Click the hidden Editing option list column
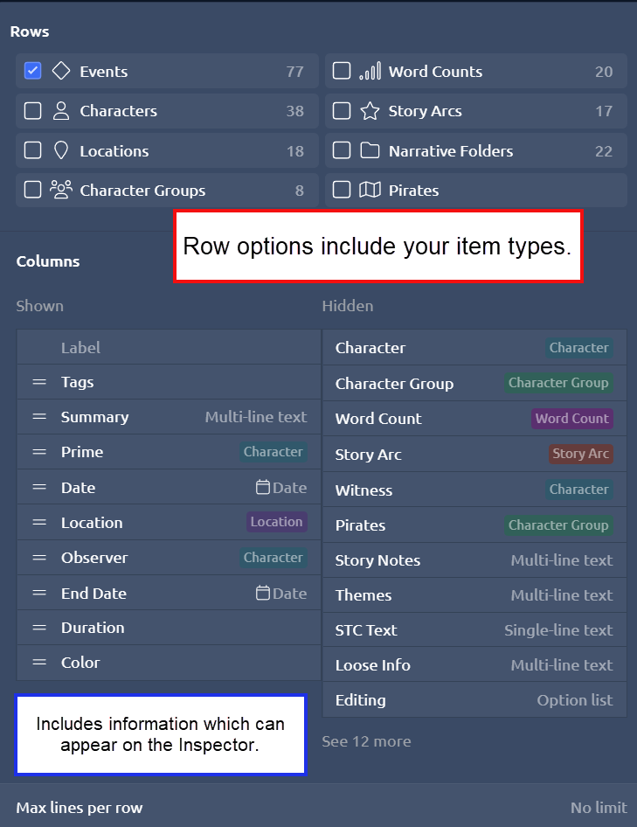Image resolution: width=637 pixels, height=827 pixels. (360, 700)
